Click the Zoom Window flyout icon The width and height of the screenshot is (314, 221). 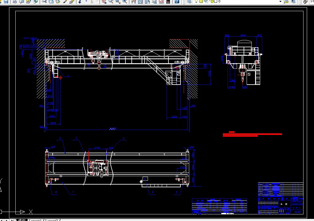coord(118,2)
